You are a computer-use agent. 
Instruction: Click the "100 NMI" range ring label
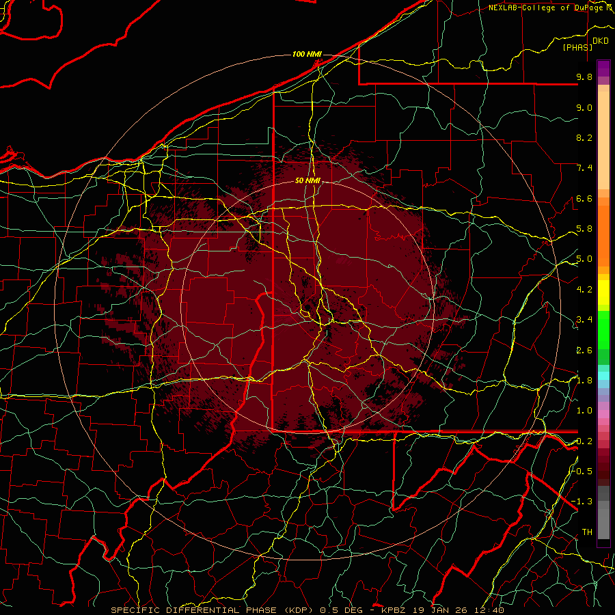point(307,54)
